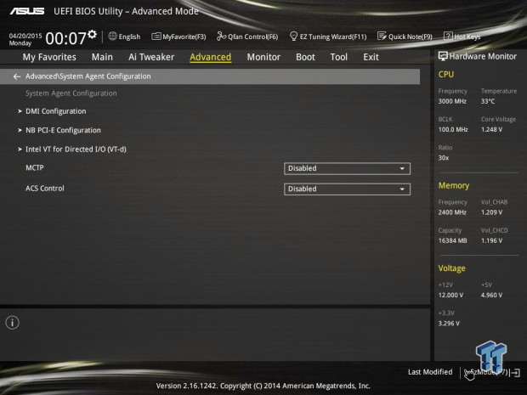
Task: Switch to the Main tab
Action: [102, 57]
